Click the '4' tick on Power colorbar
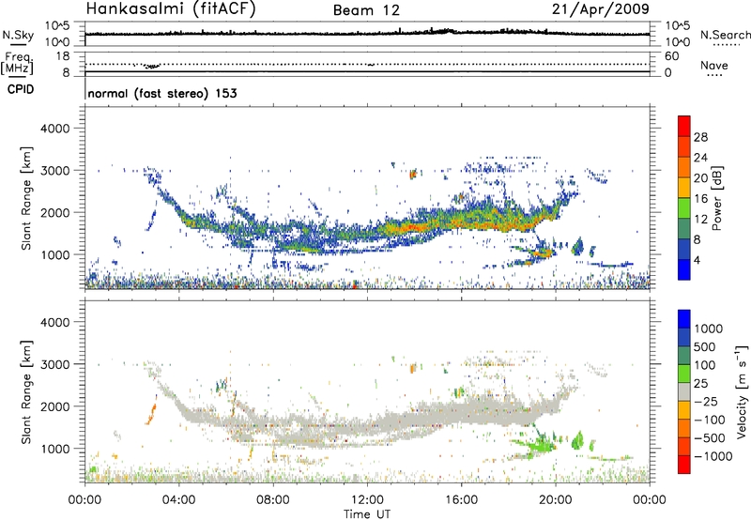 click(697, 260)
